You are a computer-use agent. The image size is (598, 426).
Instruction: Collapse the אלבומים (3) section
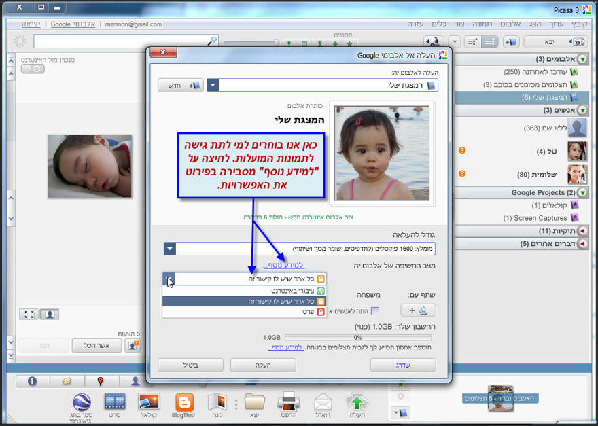click(583, 59)
